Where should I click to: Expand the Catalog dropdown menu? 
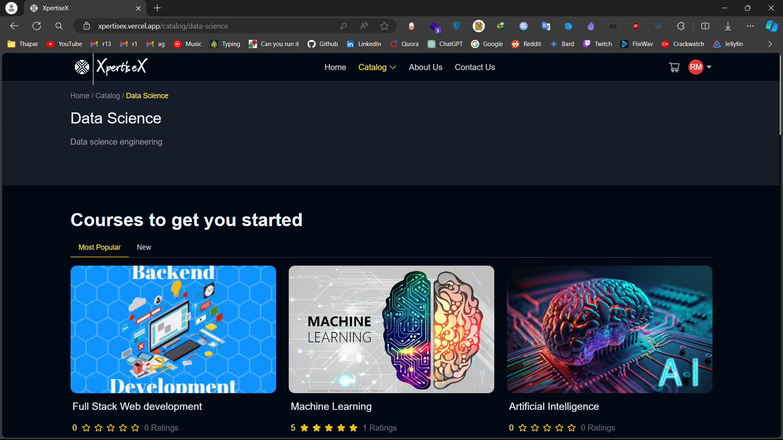(377, 67)
